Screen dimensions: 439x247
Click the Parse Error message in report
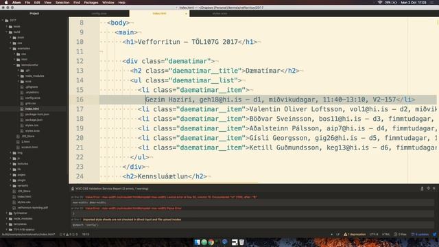133,209
